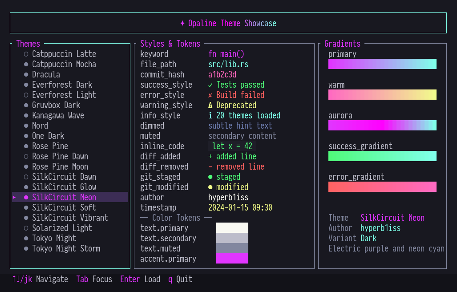The width and height of the screenshot is (457, 292).
Task: Click the accent.primary magenta swatch
Action: click(232, 258)
